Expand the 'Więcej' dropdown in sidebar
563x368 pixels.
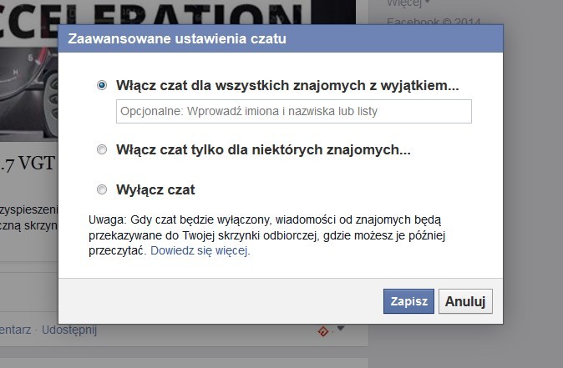coord(408,3)
